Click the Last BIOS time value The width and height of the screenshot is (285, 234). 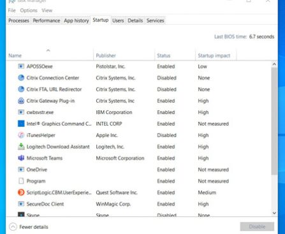261,36
